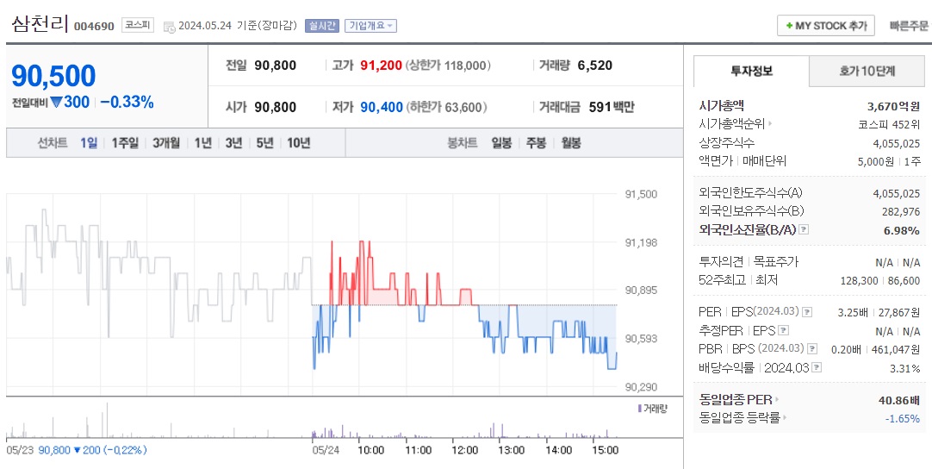
Task: Open the 동일업종 등락률 link
Action: pos(739,418)
